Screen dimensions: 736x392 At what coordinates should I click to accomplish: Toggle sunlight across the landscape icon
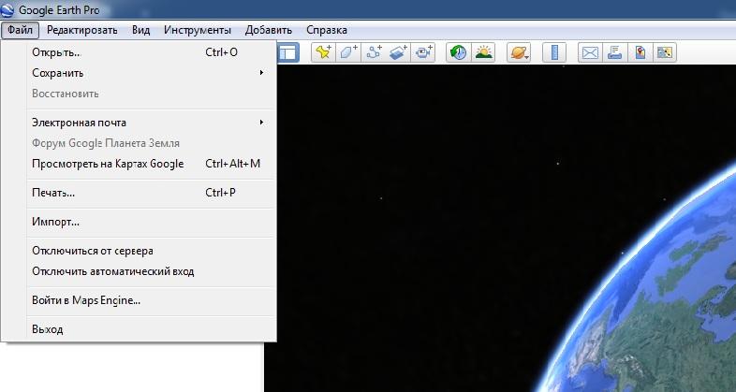point(483,52)
